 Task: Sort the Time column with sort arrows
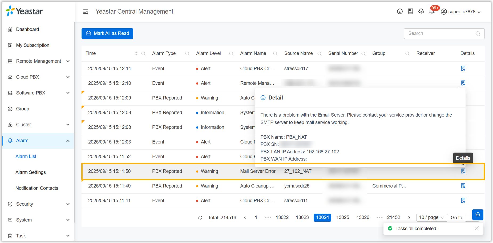136,54
